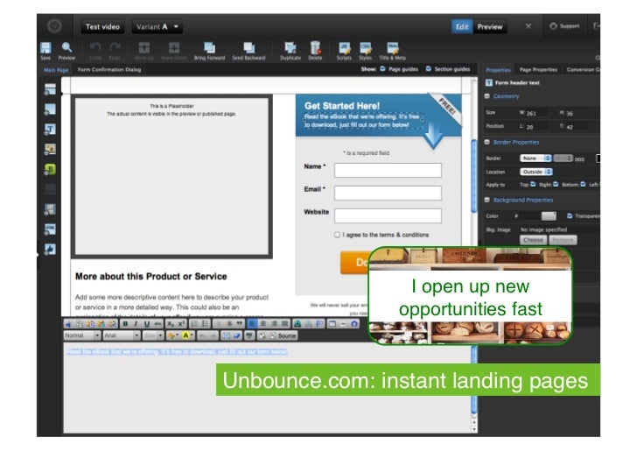Viewport: 637px width, 451px height.
Task: Open the border width dropdown
Action: coord(563,159)
